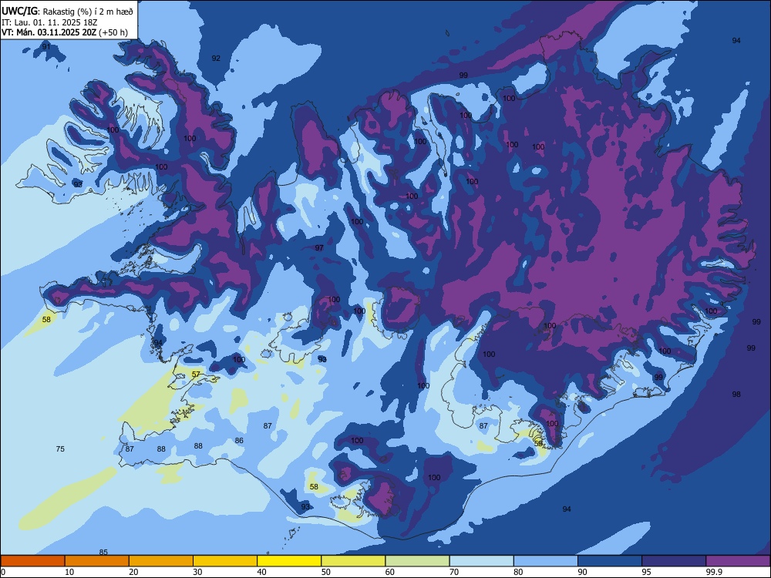Click the '92' humidity value on the map
Screen dimensions: 771x578
point(216,58)
